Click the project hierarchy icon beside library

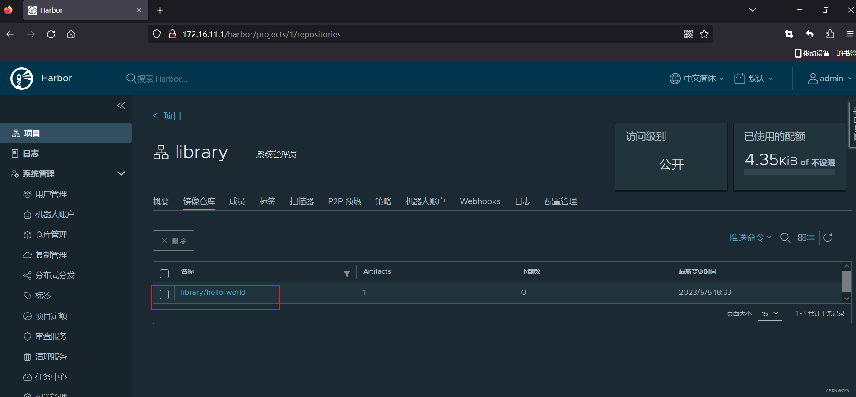[x=161, y=152]
